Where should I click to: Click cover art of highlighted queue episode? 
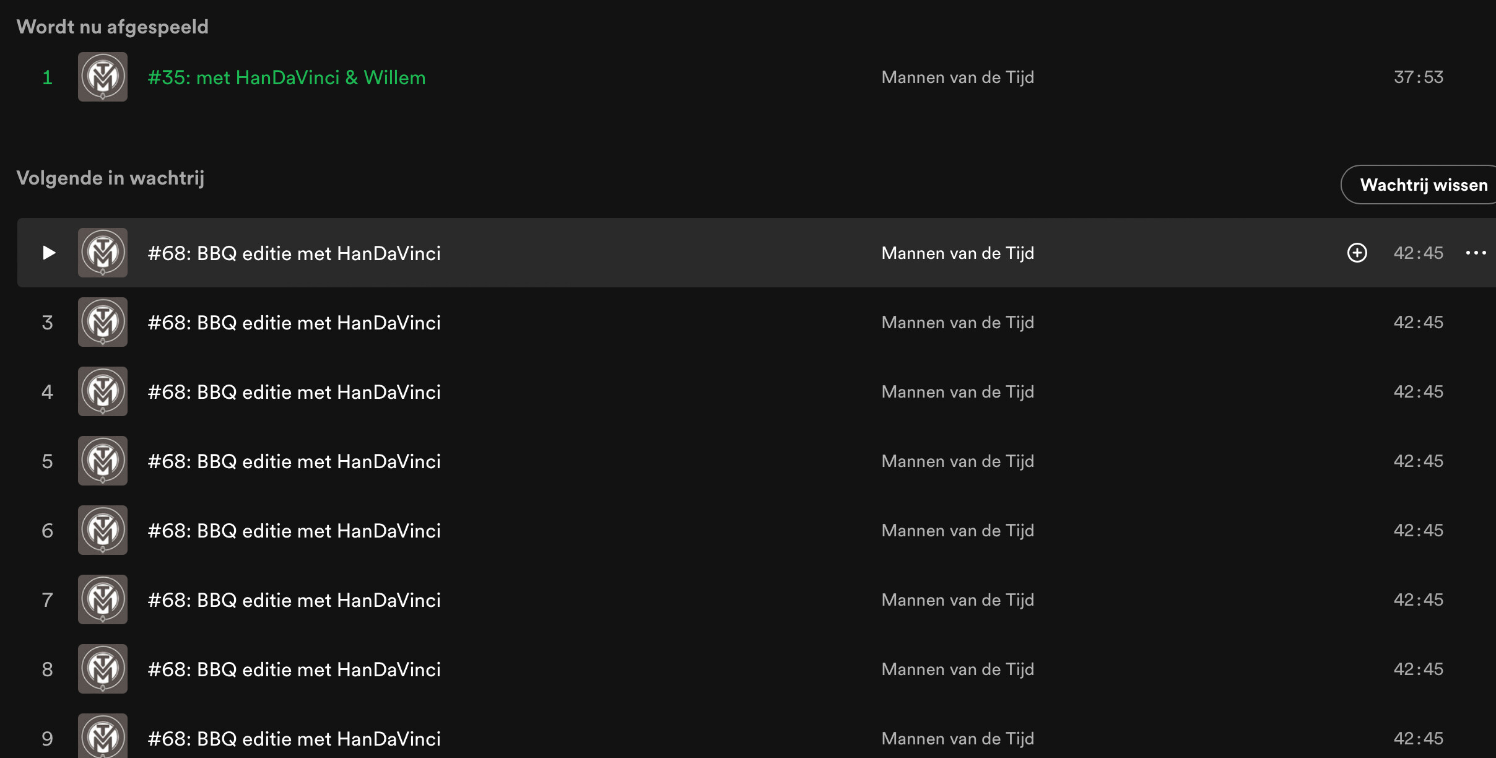103,253
